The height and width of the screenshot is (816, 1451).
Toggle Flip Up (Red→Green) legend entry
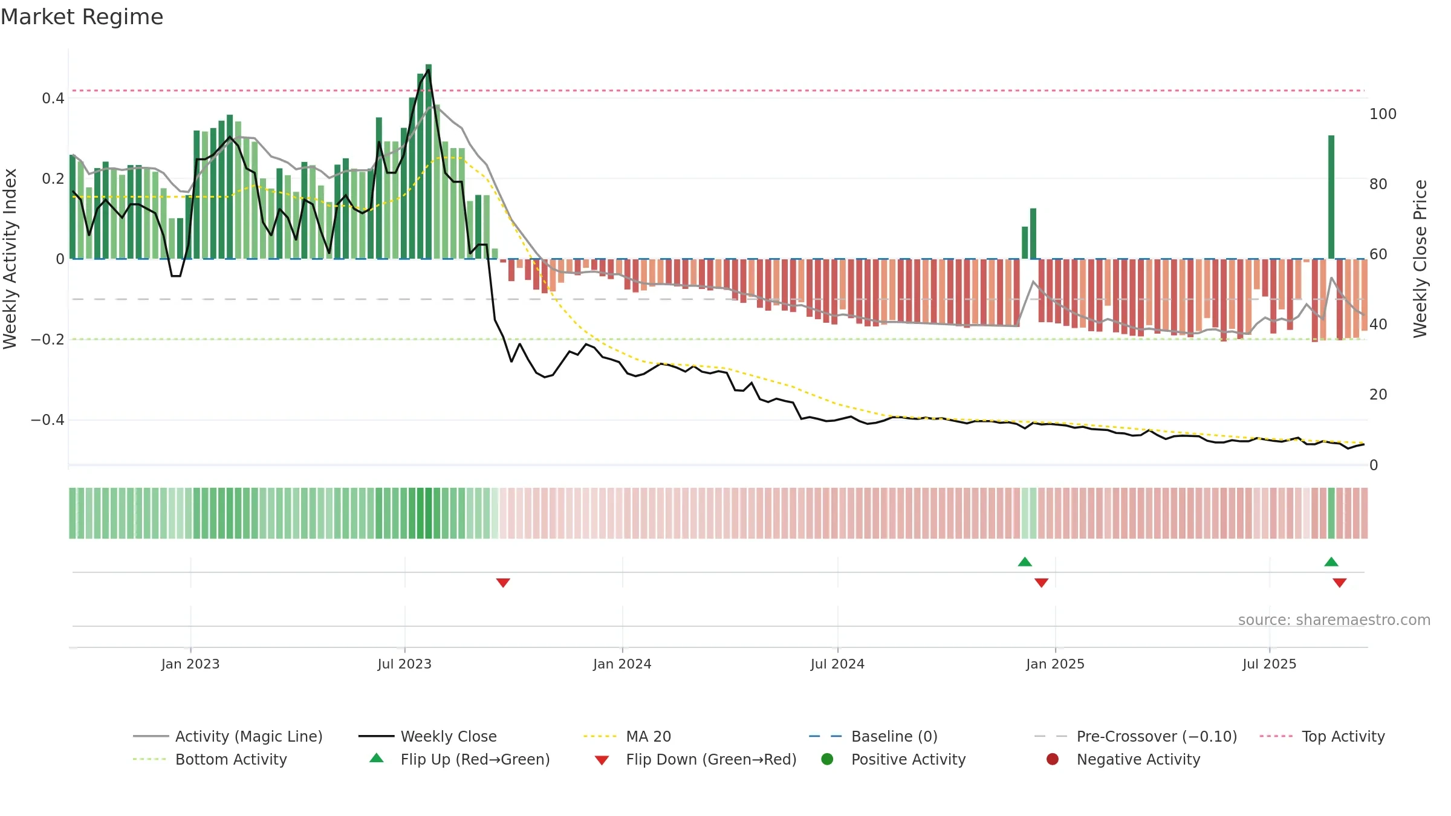459,759
